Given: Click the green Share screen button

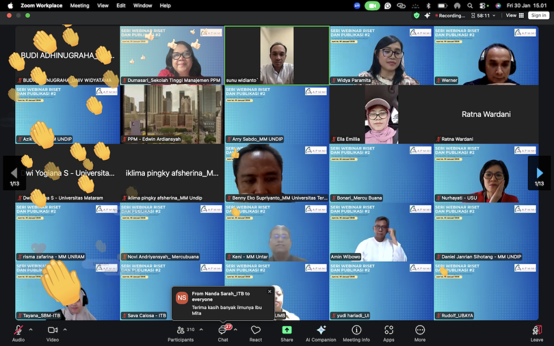Looking at the screenshot, I should pos(287,333).
